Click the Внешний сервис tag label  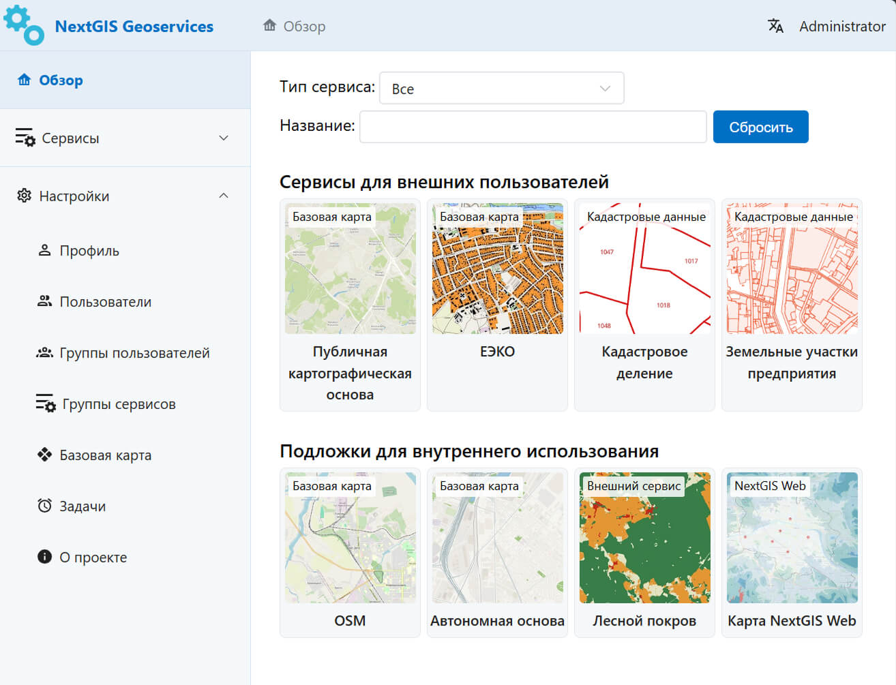633,486
